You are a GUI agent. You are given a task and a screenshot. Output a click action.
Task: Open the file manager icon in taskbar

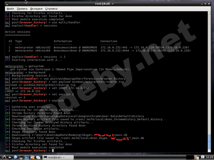(x=10, y=158)
